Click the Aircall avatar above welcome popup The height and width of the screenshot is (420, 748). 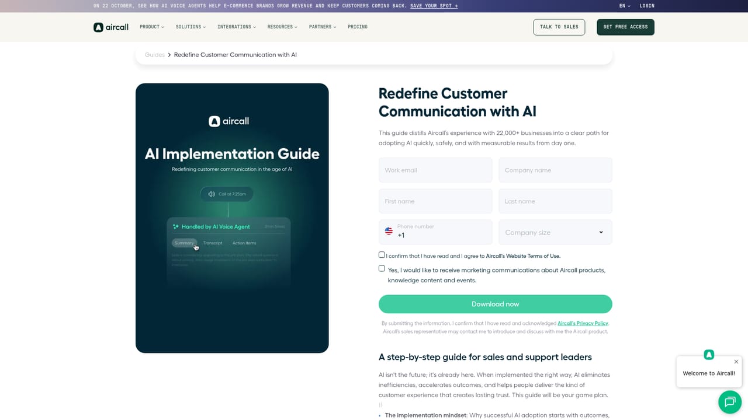coord(709,355)
